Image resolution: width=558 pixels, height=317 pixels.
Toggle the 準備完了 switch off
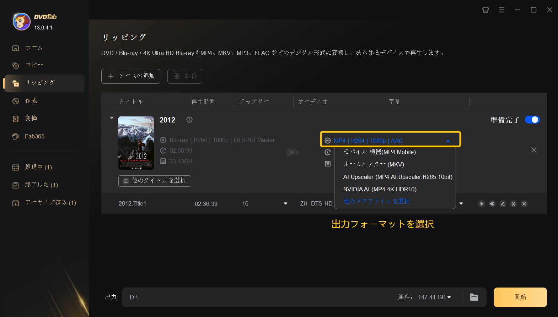click(x=532, y=120)
